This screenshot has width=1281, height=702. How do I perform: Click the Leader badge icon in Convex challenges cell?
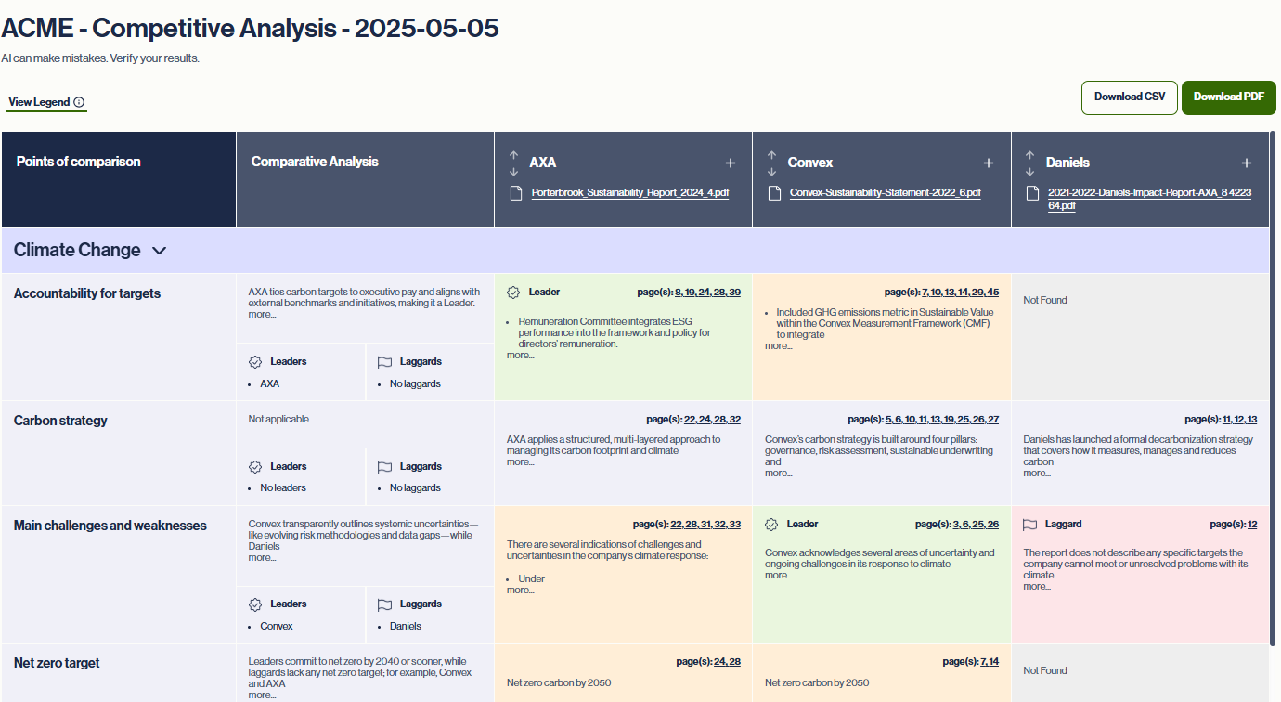click(x=771, y=524)
